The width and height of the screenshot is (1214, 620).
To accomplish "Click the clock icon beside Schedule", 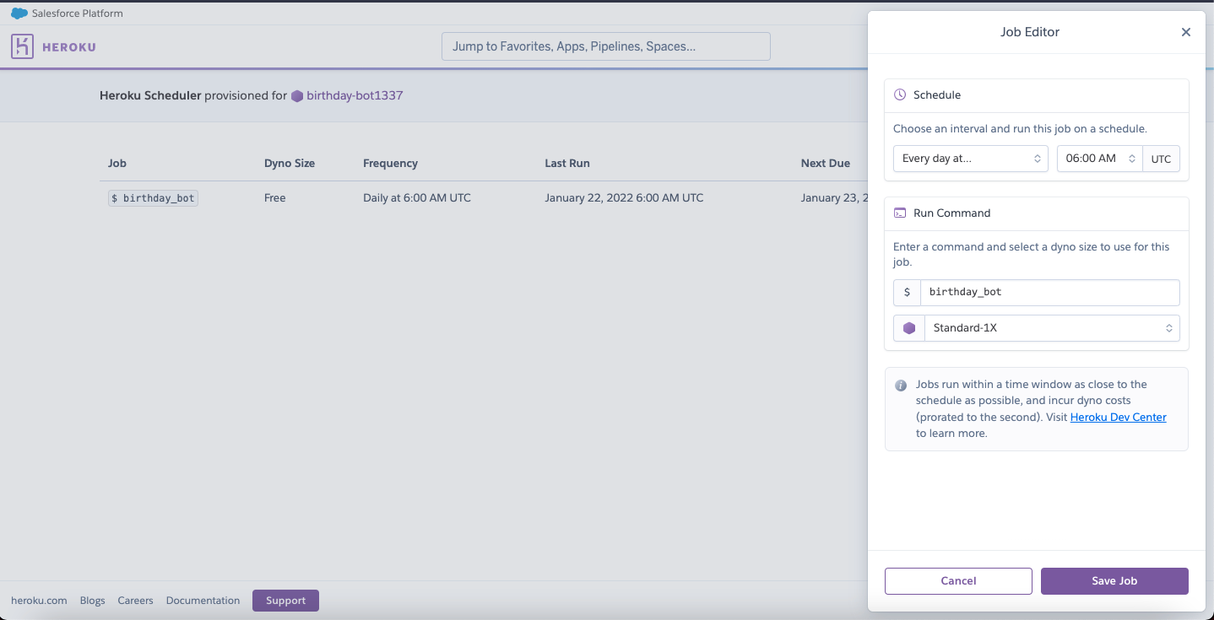I will point(900,94).
